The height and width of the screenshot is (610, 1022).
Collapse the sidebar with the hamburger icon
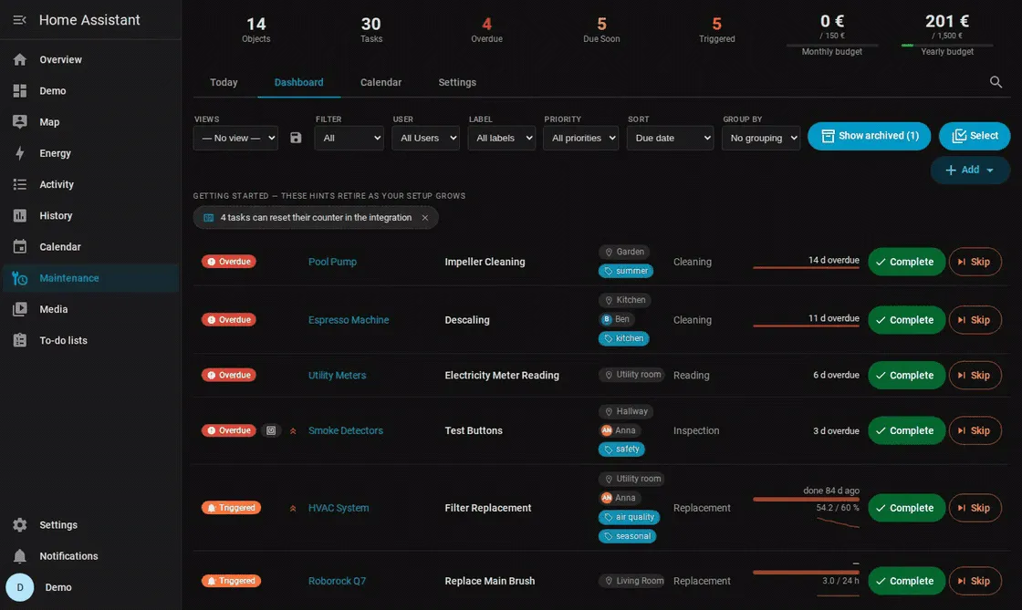click(x=19, y=20)
